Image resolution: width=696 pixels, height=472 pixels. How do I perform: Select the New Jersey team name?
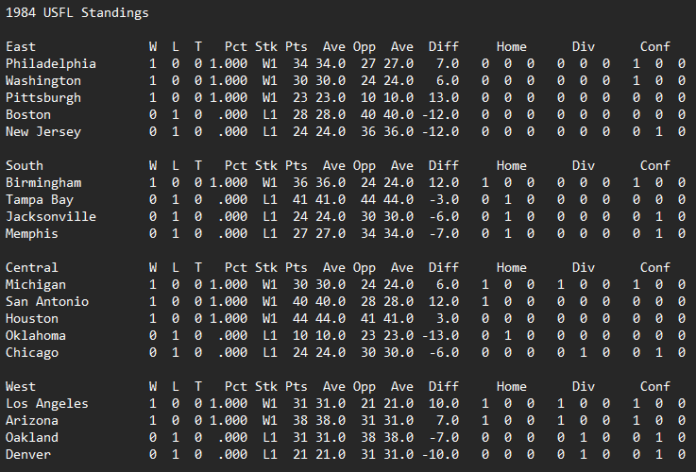43,132
